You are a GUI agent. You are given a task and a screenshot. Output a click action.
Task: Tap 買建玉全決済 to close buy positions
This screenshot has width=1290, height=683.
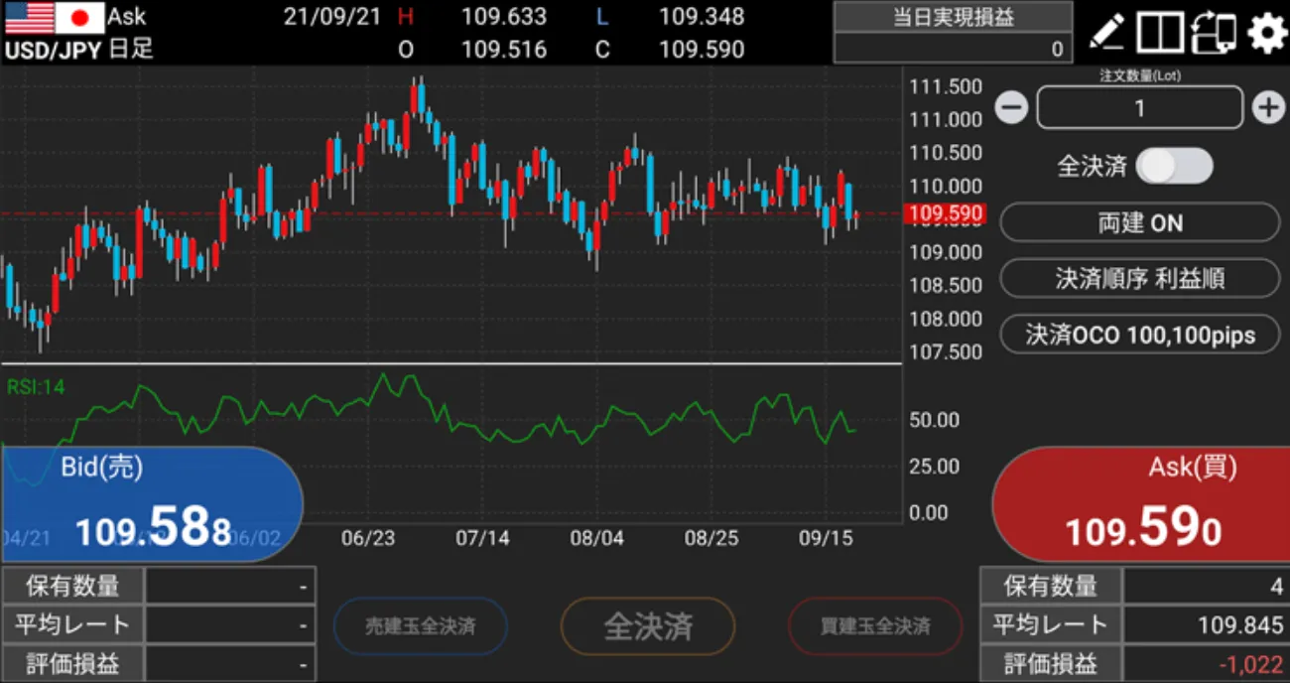coord(875,626)
